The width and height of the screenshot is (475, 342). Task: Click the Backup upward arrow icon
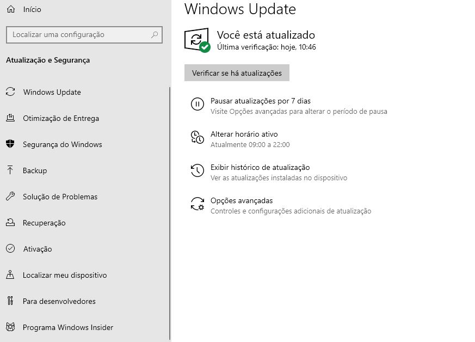pos(10,170)
